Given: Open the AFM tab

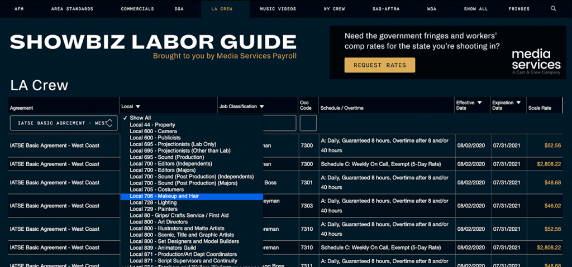Looking at the screenshot, I should tap(19, 9).
